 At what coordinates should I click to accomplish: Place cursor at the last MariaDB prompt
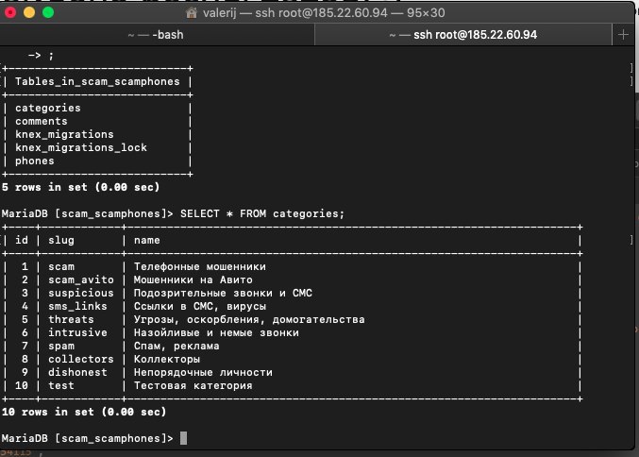click(184, 438)
